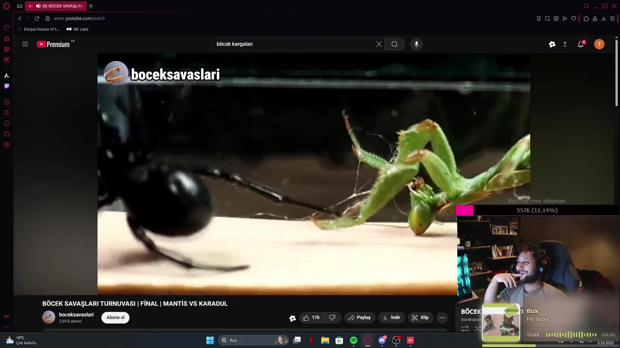
Task: Reload the current YouTube page
Action: (x=37, y=18)
